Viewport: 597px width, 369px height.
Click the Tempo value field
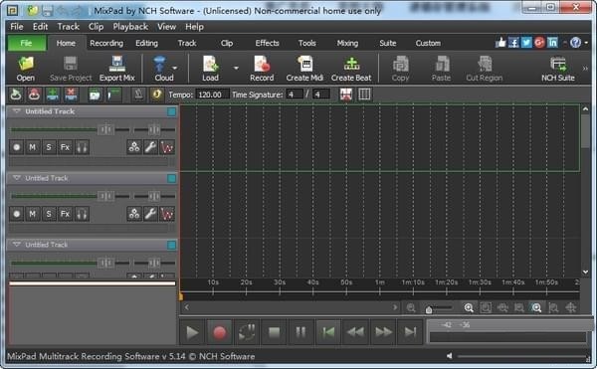click(212, 94)
